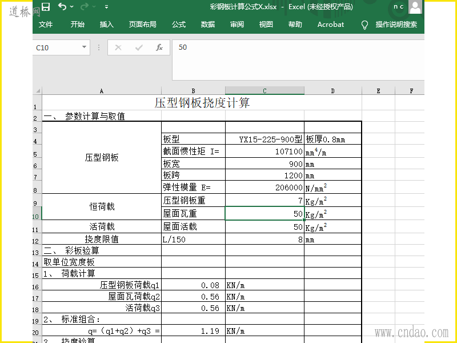This screenshot has width=457, height=343.
Task: Click the Enter checkmark formula icon
Action: click(x=139, y=47)
